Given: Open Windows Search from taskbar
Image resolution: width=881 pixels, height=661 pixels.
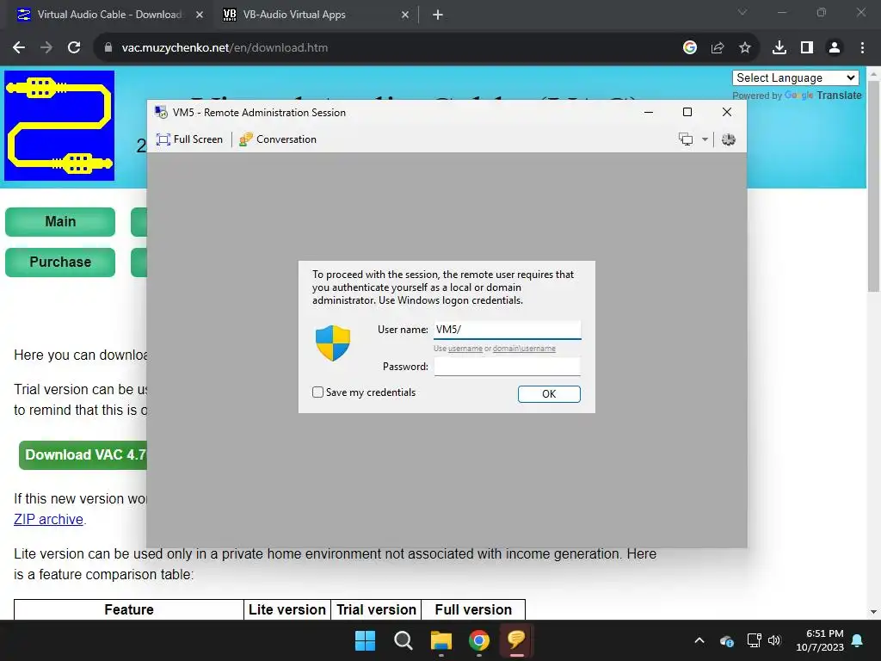Looking at the screenshot, I should click(404, 640).
